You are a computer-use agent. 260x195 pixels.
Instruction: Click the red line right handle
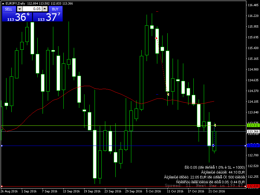pyautogui.click(x=245, y=186)
